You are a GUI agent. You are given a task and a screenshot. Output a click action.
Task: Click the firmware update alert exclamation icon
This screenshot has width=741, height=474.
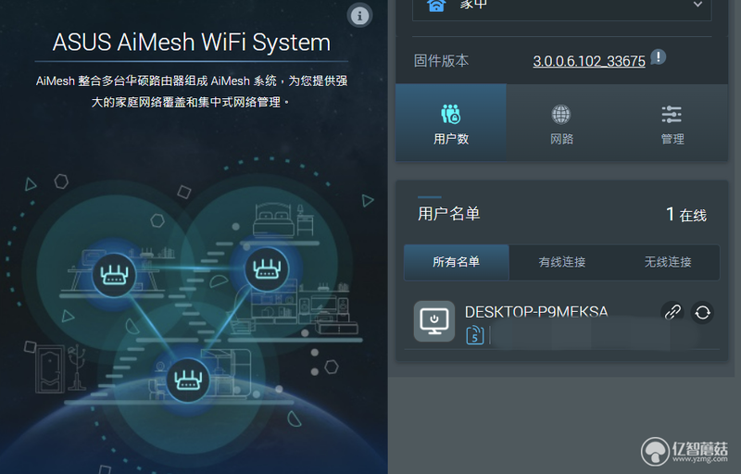point(659,57)
